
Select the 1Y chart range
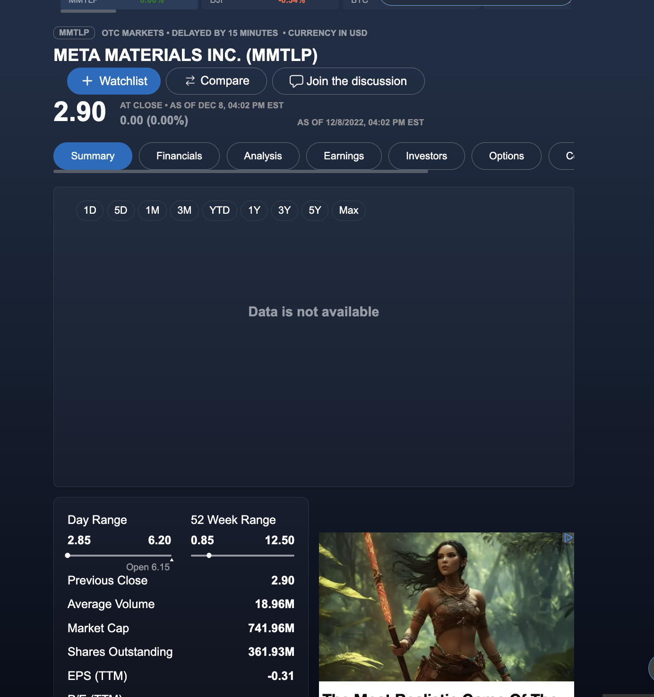coord(254,210)
